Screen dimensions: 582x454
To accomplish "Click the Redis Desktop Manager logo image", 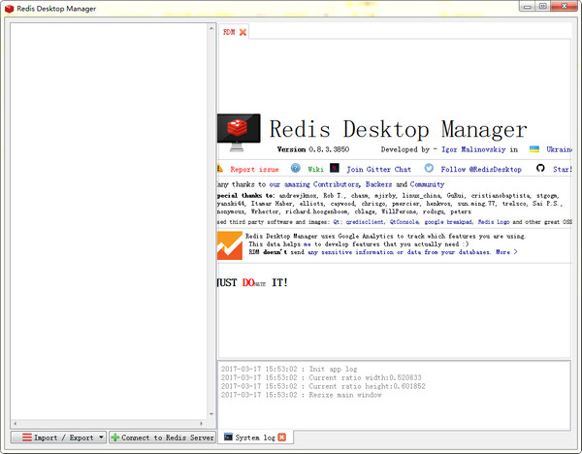I will (x=239, y=131).
